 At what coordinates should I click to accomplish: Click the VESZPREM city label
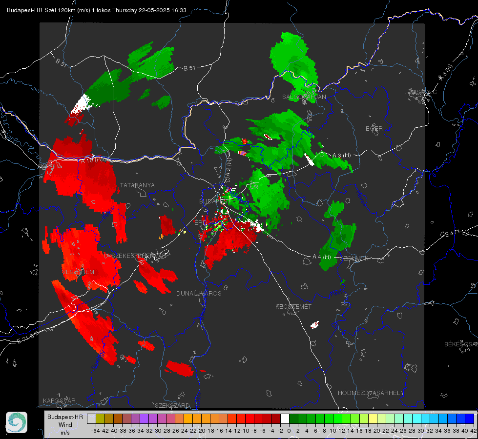point(78,272)
